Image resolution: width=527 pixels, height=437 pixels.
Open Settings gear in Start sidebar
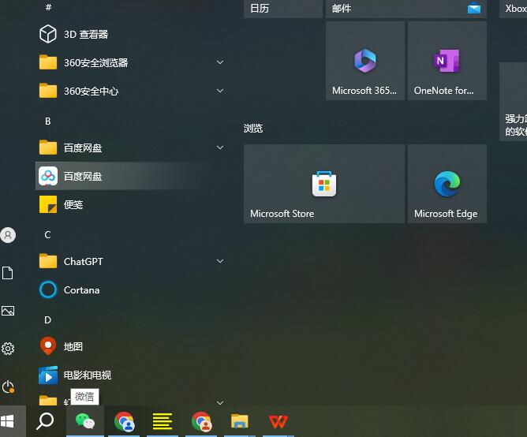(x=9, y=348)
